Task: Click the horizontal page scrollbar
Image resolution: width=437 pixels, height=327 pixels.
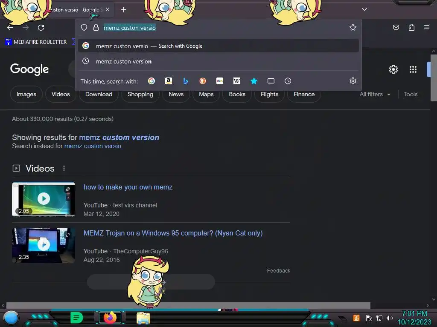Action: pyautogui.click(x=188, y=305)
